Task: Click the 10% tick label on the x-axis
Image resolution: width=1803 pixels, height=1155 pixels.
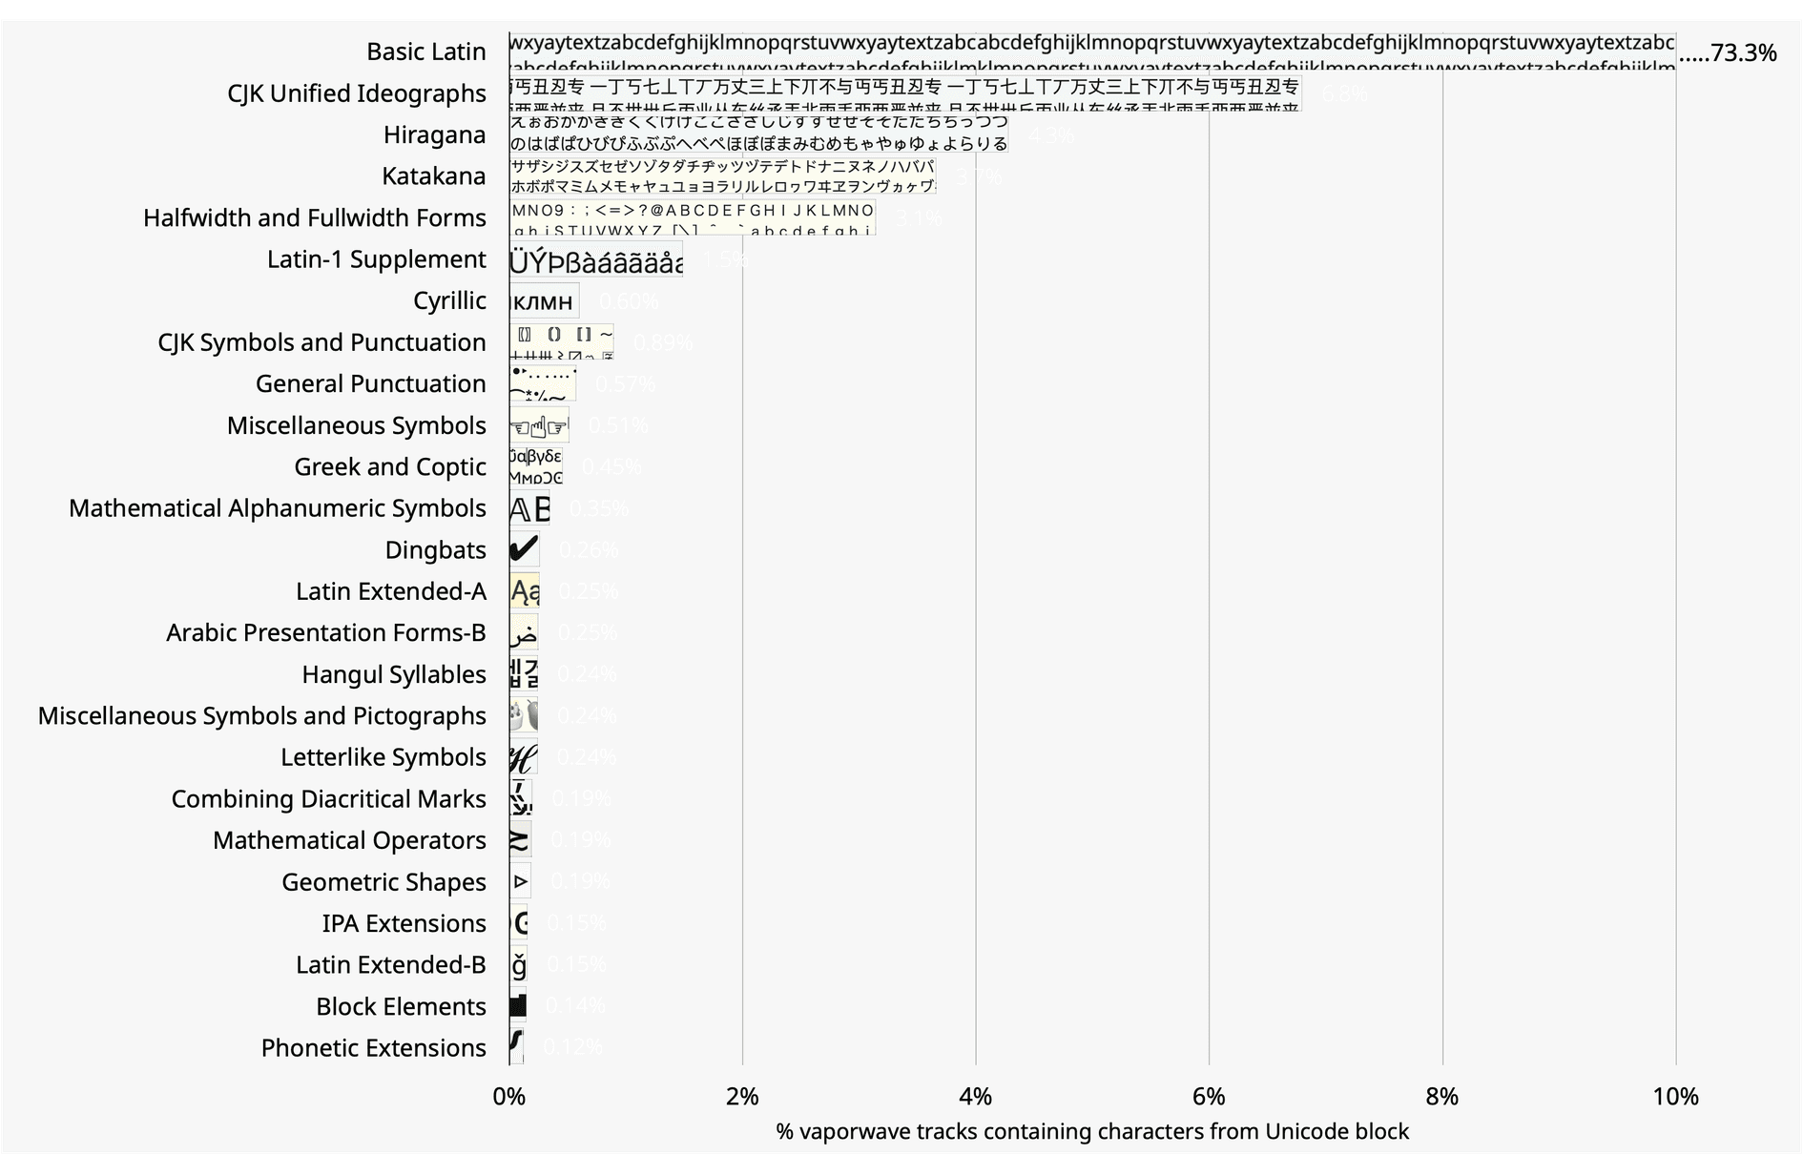Action: pyautogui.click(x=1677, y=1097)
